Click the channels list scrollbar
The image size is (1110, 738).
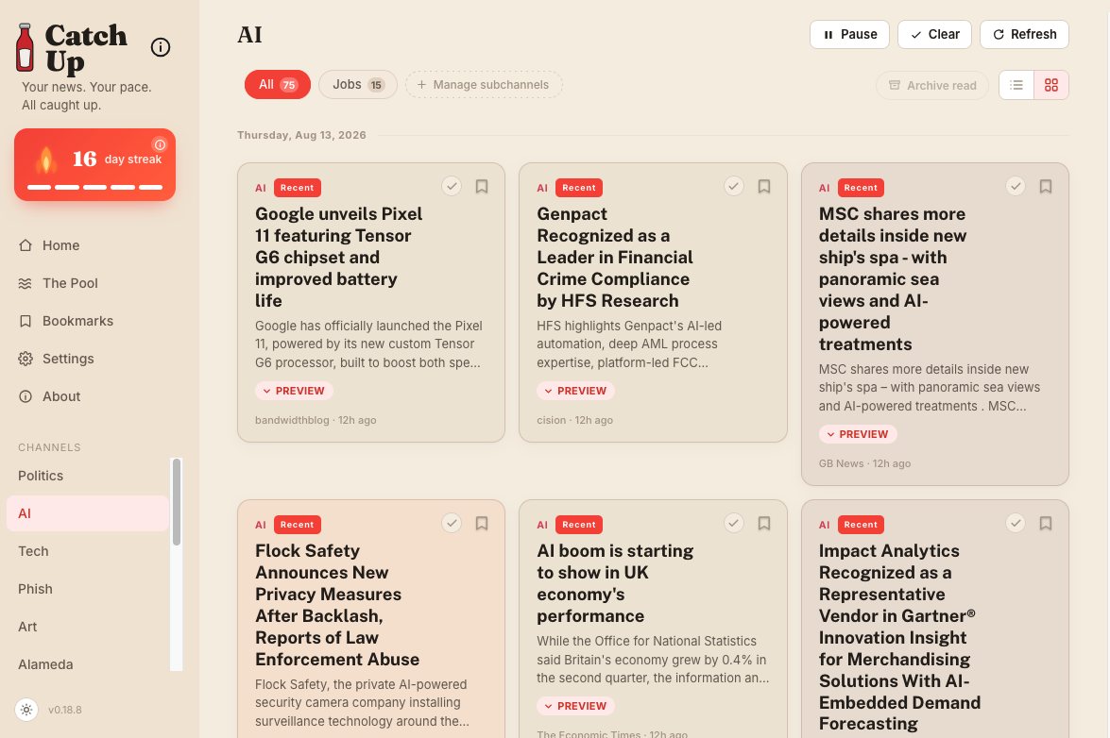click(177, 502)
